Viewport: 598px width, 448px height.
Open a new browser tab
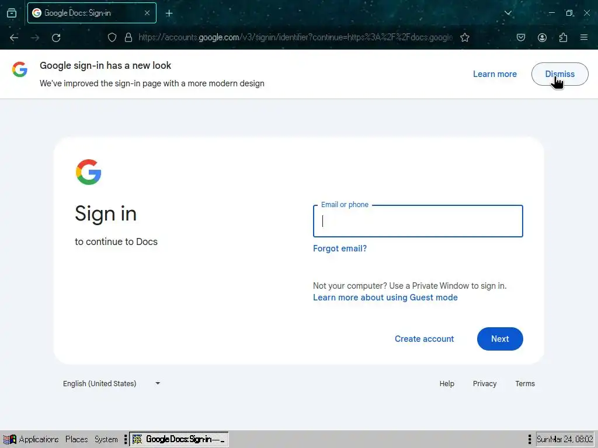169,13
